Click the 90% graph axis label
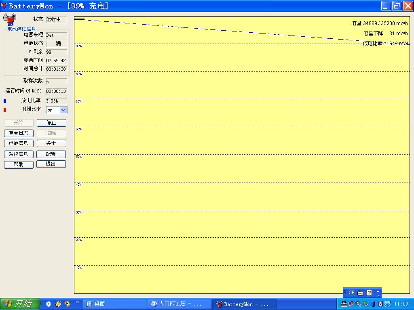 [79, 46]
